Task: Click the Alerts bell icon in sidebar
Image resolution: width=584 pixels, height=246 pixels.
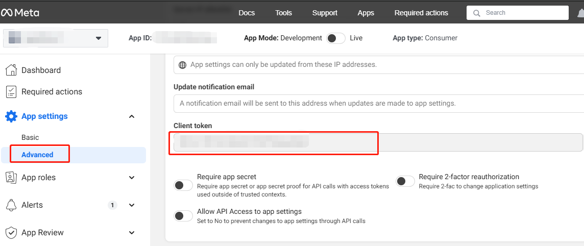Action: pos(11,205)
